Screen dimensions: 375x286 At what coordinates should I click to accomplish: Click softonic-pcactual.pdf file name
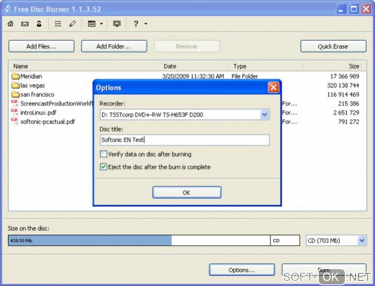coord(47,122)
